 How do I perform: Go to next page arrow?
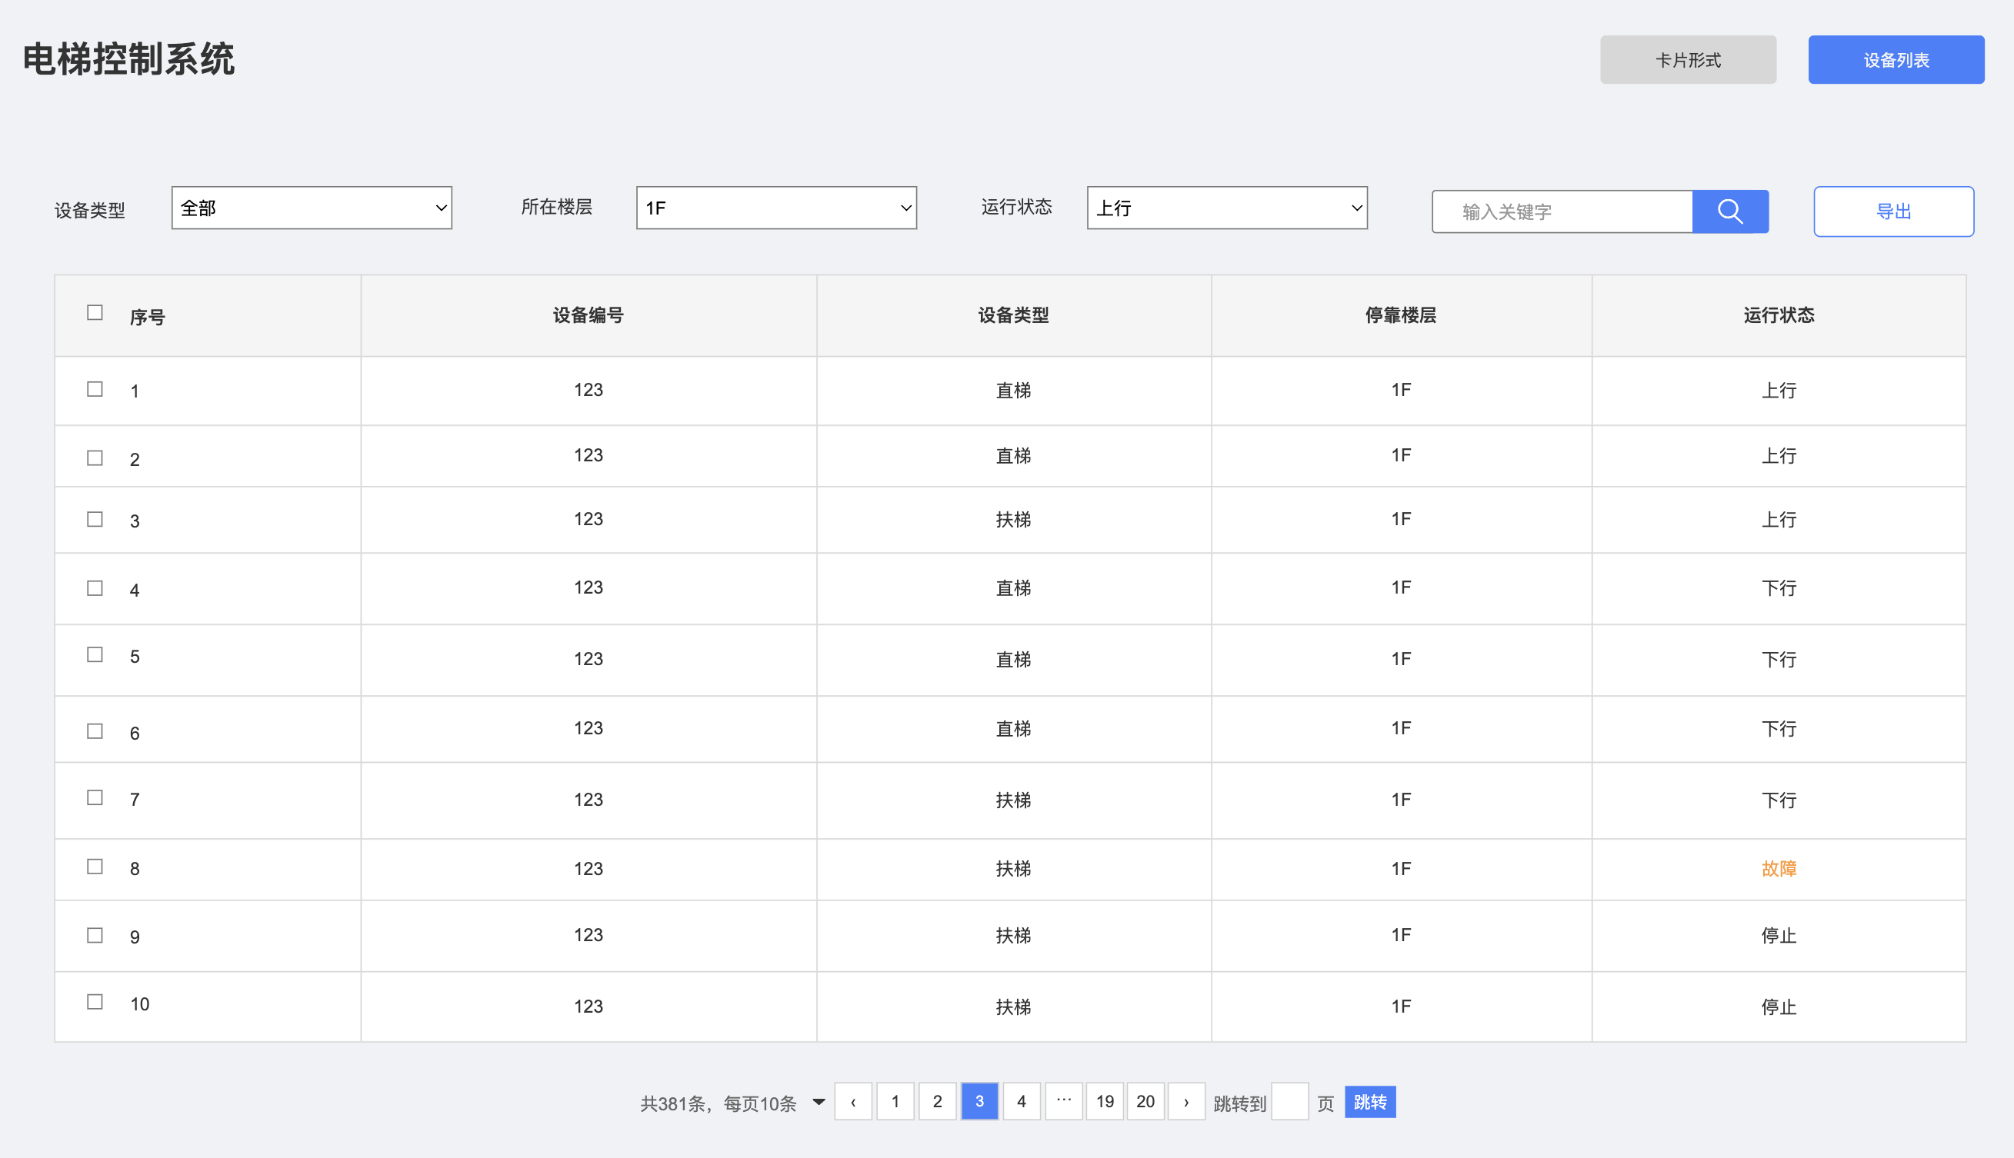pyautogui.click(x=1185, y=1102)
